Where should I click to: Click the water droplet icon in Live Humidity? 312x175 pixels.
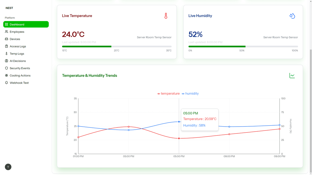pyautogui.click(x=292, y=16)
